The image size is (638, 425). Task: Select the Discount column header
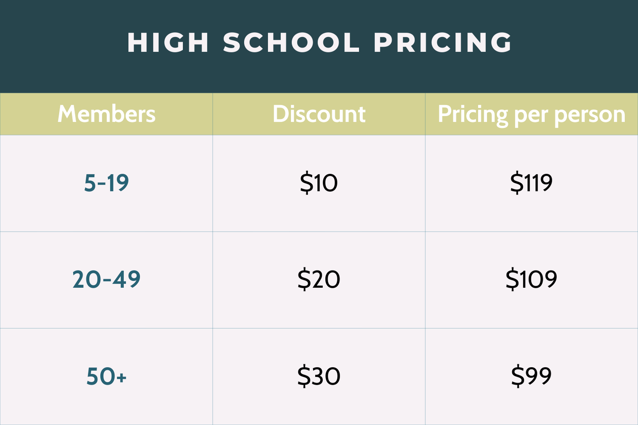tap(319, 114)
